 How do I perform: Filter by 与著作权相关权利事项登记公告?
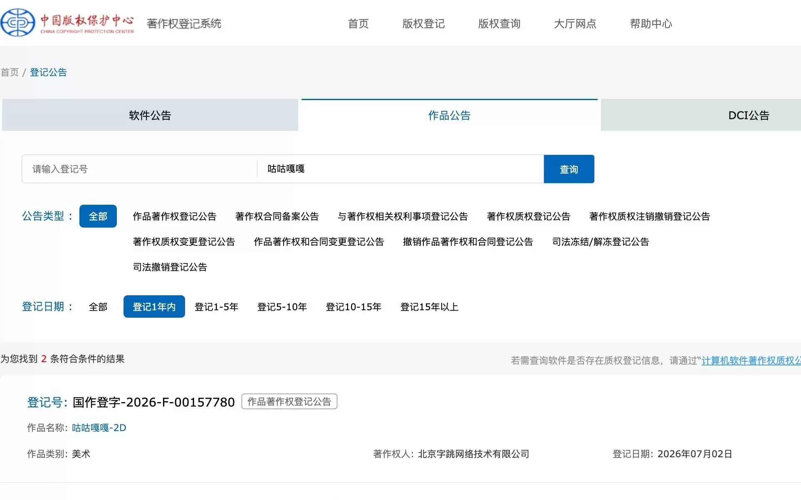(403, 216)
